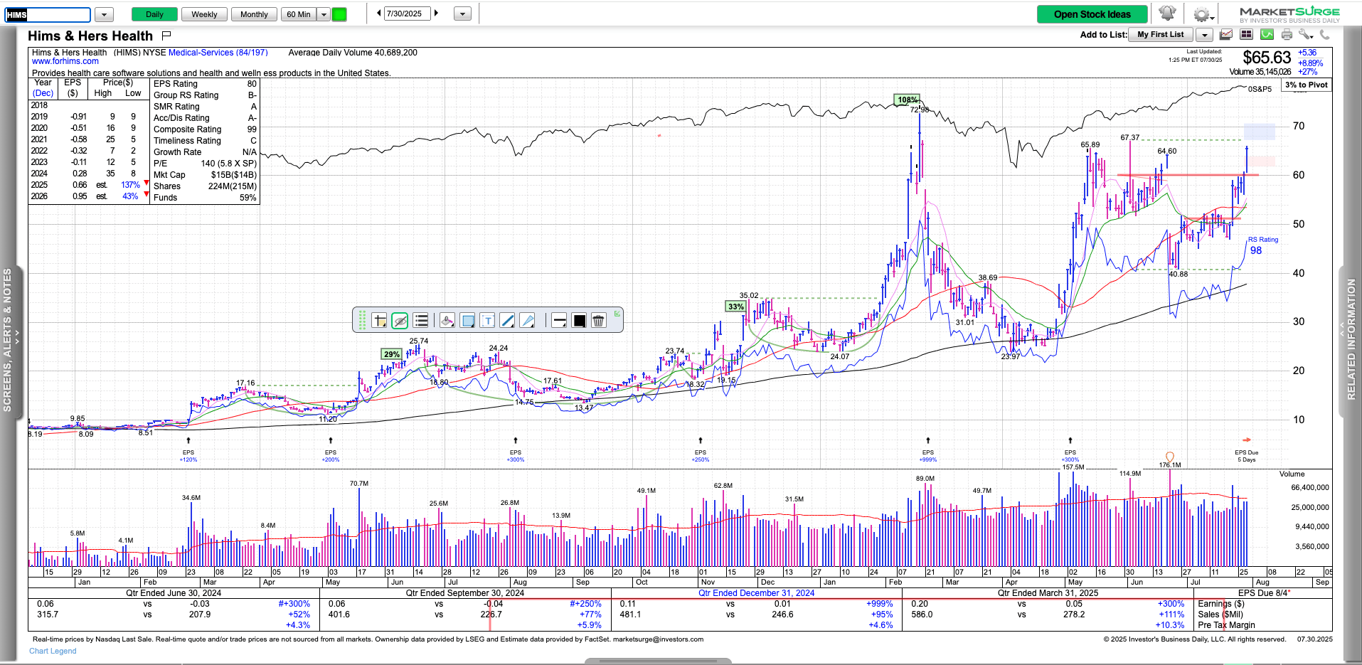
Task: Grab the dotted handle of drawing toolbar
Action: click(361, 320)
